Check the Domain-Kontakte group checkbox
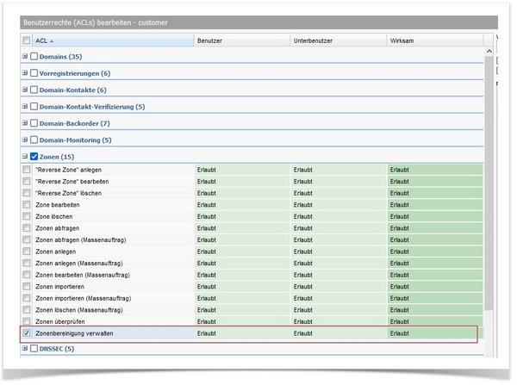Screen dimensions: 517x385 click(34, 90)
